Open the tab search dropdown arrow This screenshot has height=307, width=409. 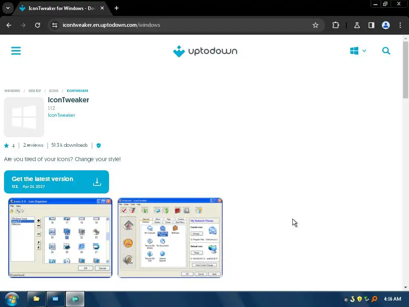[8, 8]
